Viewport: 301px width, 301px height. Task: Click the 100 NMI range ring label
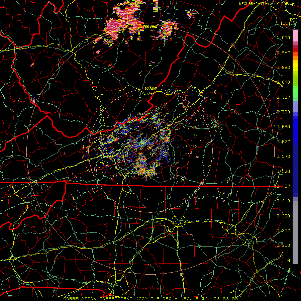click(x=150, y=26)
